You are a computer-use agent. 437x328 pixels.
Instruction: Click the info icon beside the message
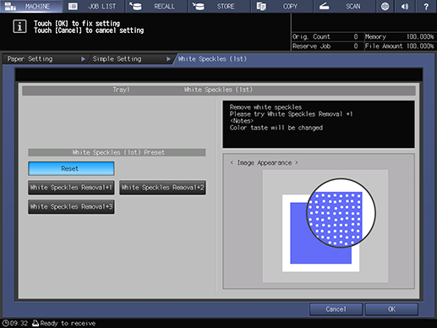tap(19, 26)
